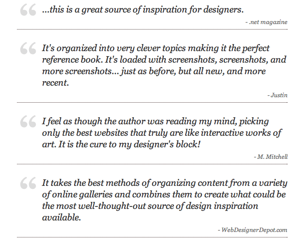Click the 'cure to my designer's block' line
Image resolution: width=308 pixels, height=243 pixels.
coord(121,144)
